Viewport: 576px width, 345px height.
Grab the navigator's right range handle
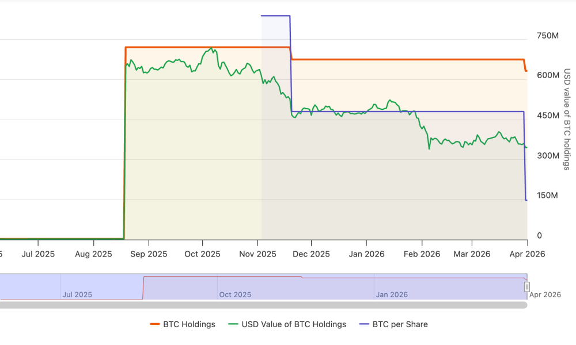(x=526, y=286)
